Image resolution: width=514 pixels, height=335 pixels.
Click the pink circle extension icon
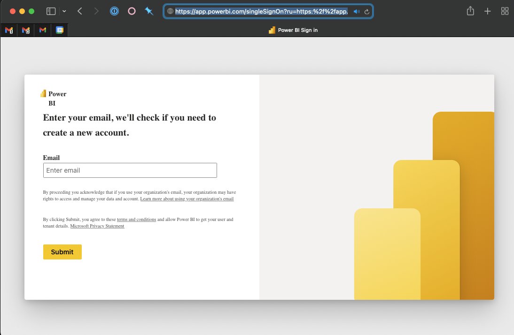click(x=132, y=11)
